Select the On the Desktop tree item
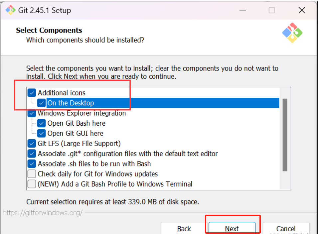Image resolution: width=318 pixels, height=234 pixels. 71,103
